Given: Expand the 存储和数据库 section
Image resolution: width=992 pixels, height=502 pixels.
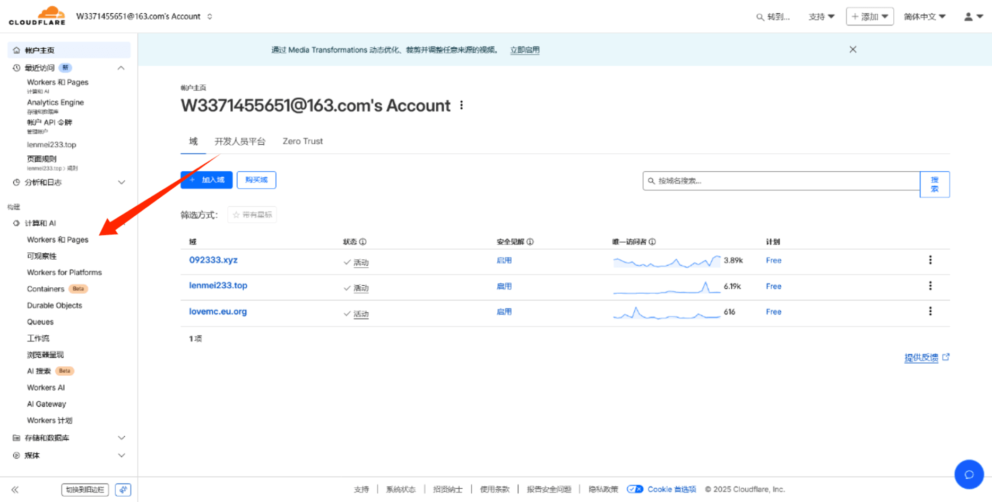Looking at the screenshot, I should pos(121,437).
